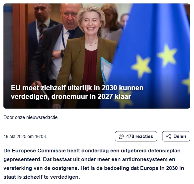Screen dimensions: 194x184
Task: Click the word 'defensieplan' in the paragraph
Action: [164, 151]
